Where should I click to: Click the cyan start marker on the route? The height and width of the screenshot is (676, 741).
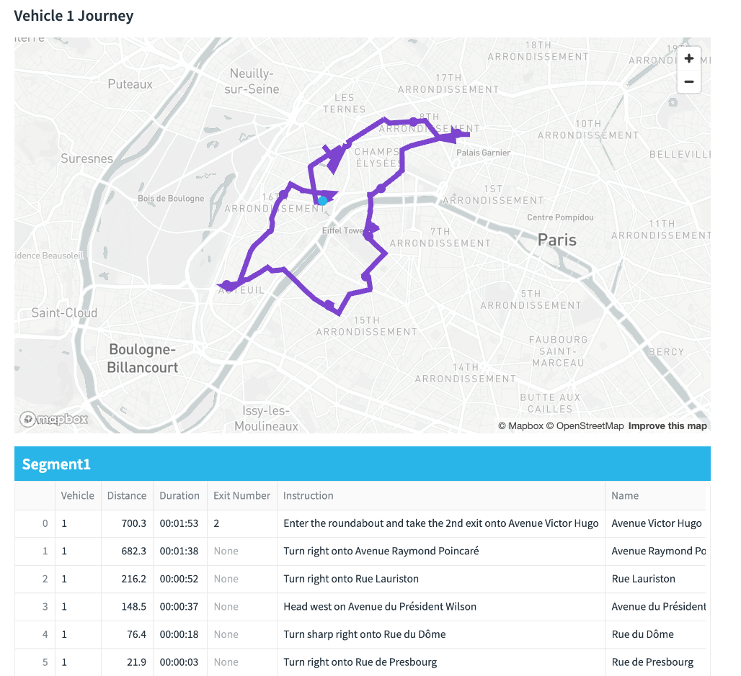point(323,201)
